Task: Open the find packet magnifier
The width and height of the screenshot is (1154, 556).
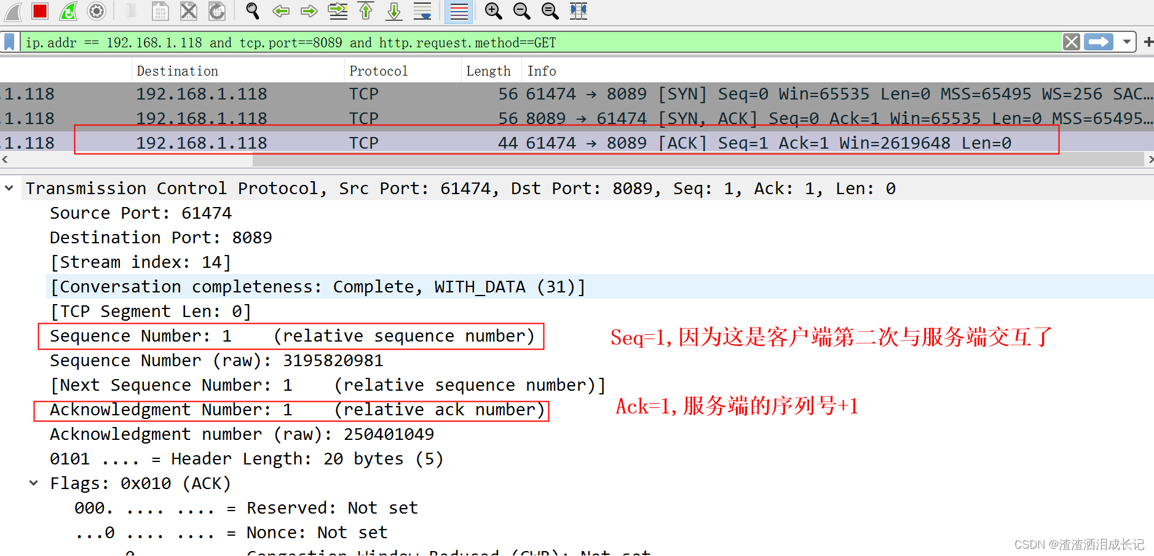Action: pyautogui.click(x=253, y=11)
